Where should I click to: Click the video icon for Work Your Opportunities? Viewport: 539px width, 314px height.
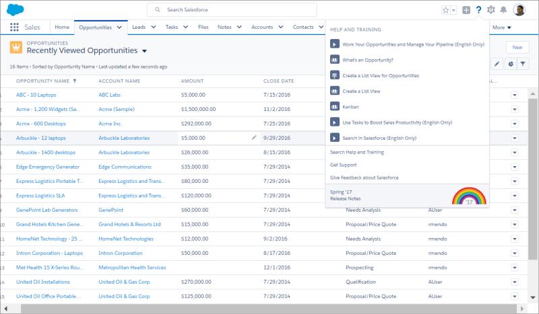point(335,44)
